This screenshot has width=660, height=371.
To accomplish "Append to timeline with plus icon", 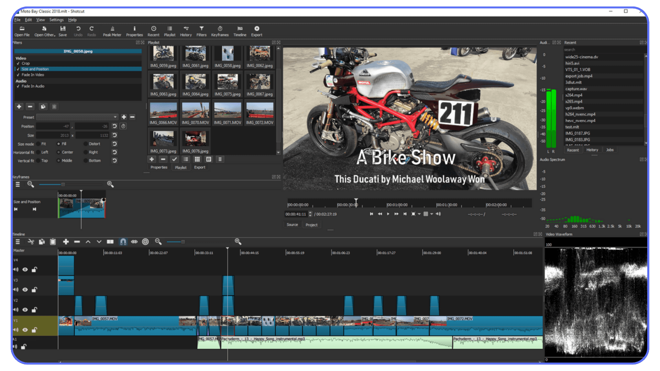I will tap(66, 241).
